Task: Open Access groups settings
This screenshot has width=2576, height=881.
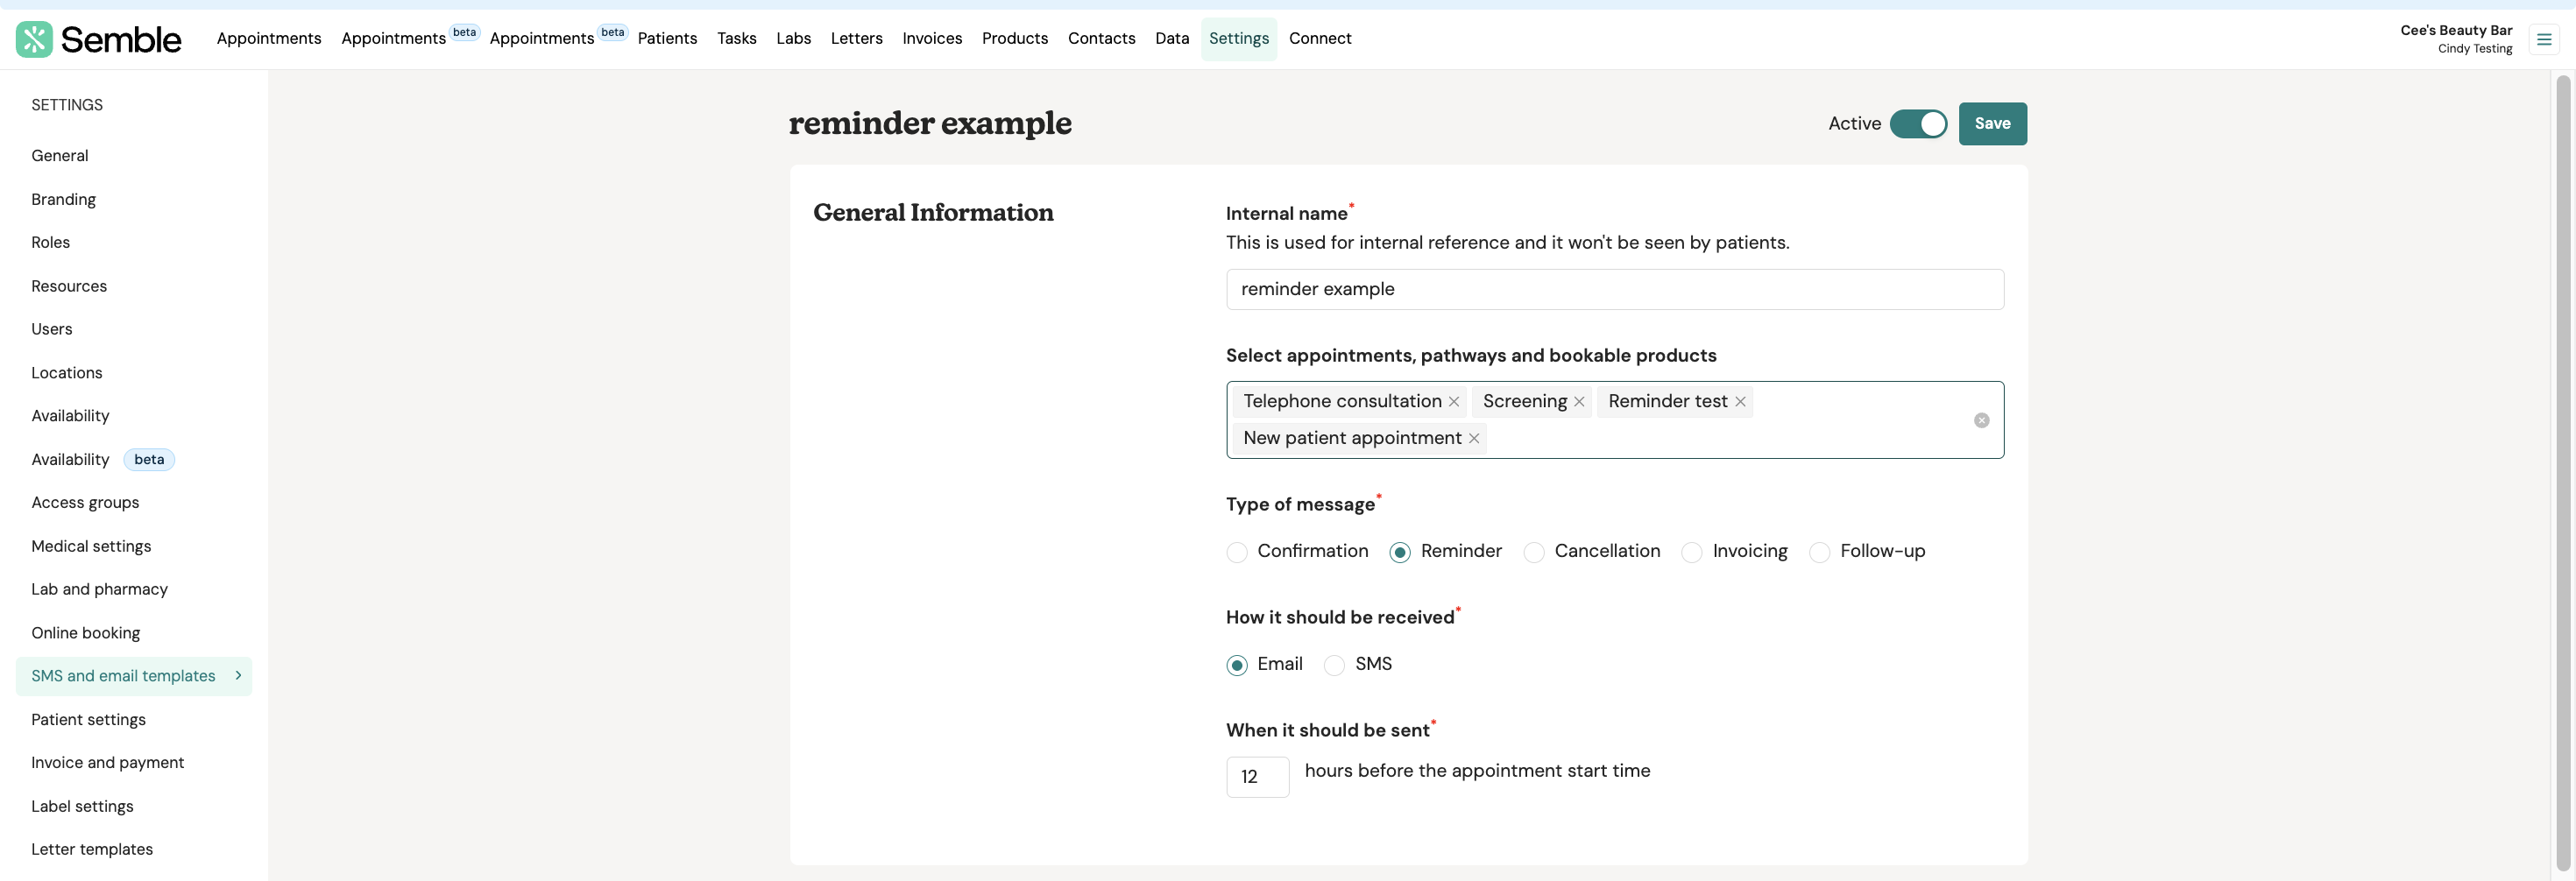Action: click(85, 503)
